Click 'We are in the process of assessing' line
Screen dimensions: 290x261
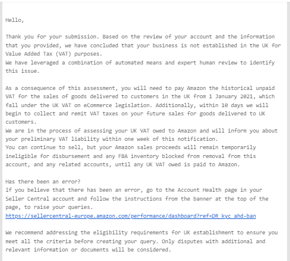point(142,131)
